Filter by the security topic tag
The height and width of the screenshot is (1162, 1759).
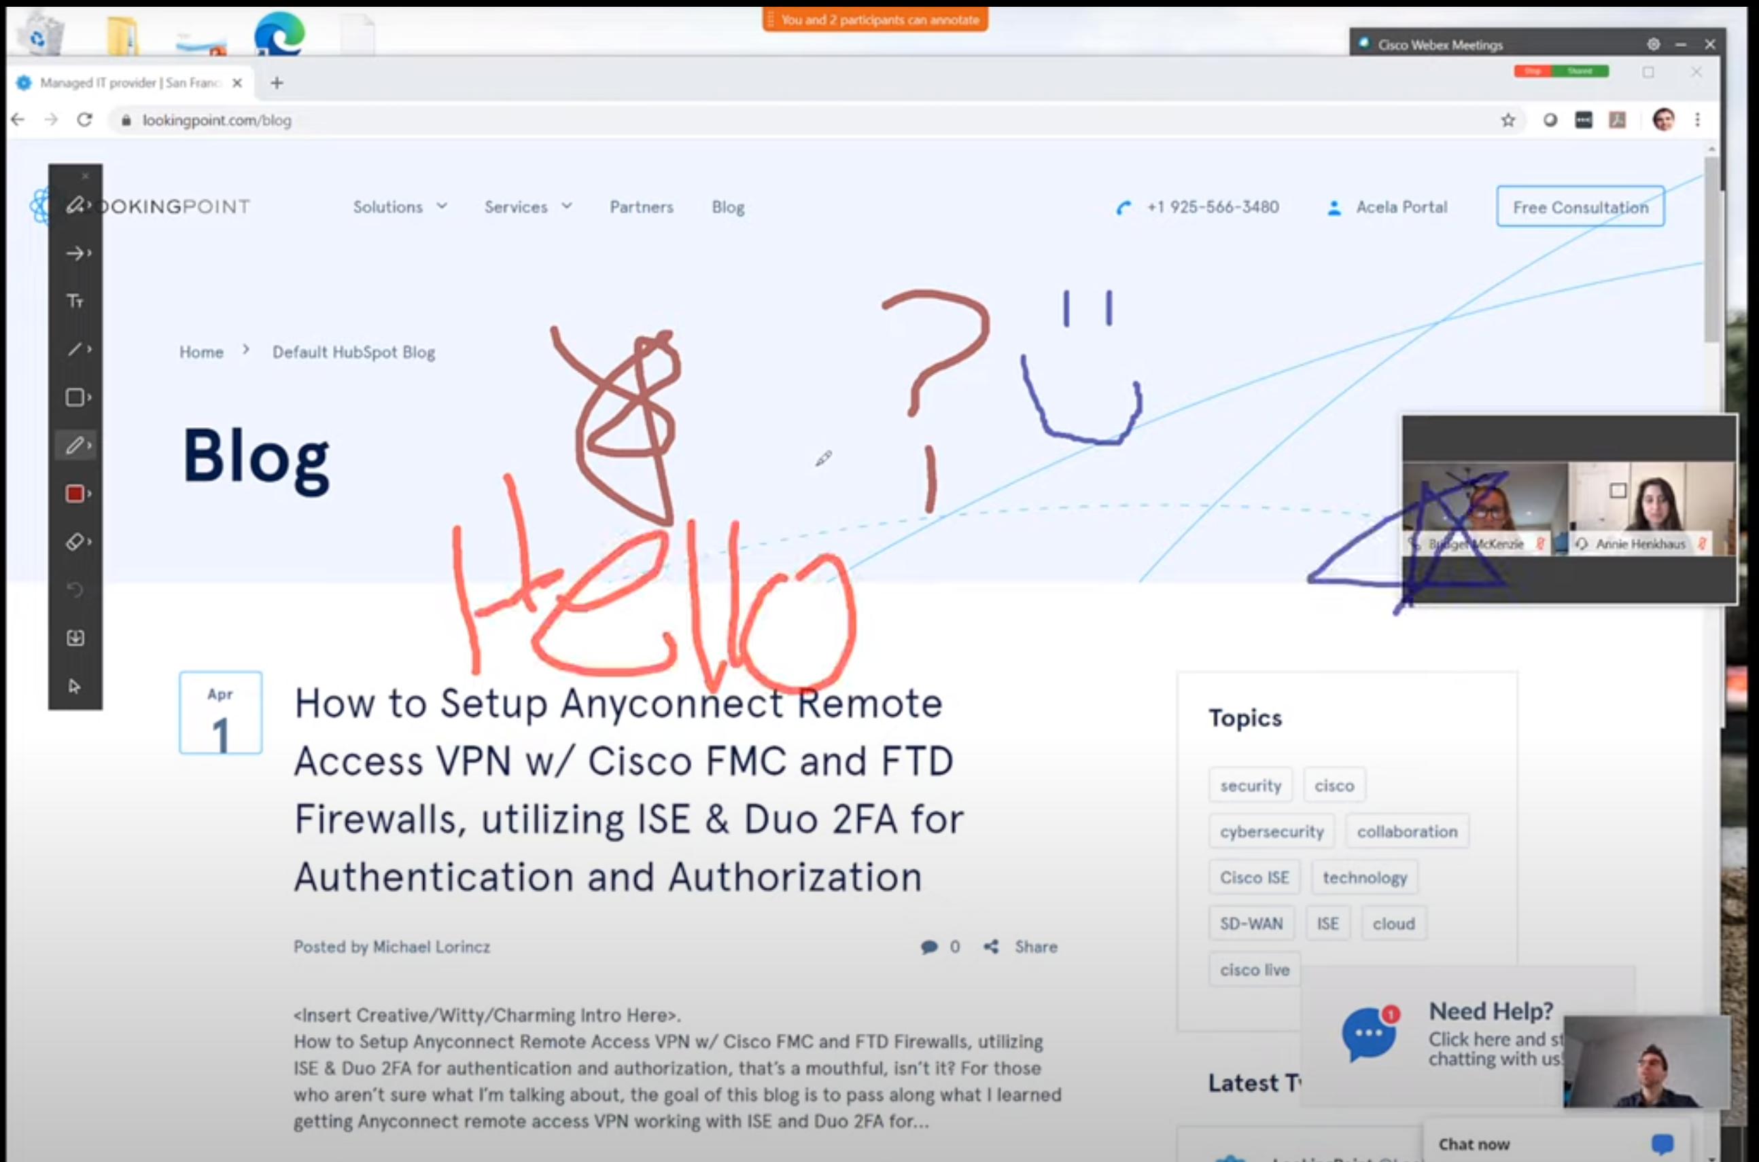[x=1251, y=785]
